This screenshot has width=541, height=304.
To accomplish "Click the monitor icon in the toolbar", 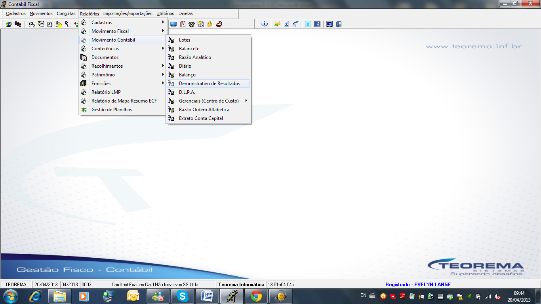I will (x=329, y=24).
